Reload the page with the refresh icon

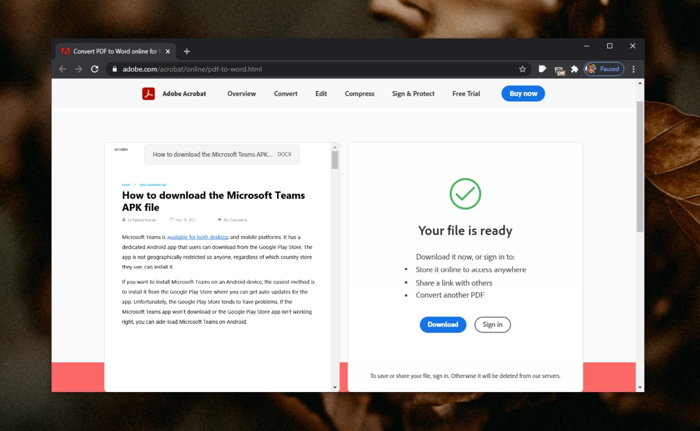point(94,69)
